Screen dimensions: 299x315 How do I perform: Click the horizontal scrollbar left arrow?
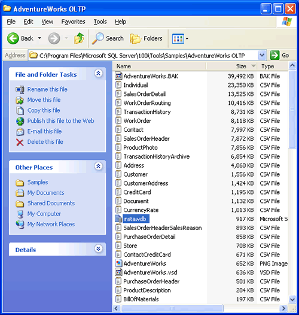coord(117,308)
